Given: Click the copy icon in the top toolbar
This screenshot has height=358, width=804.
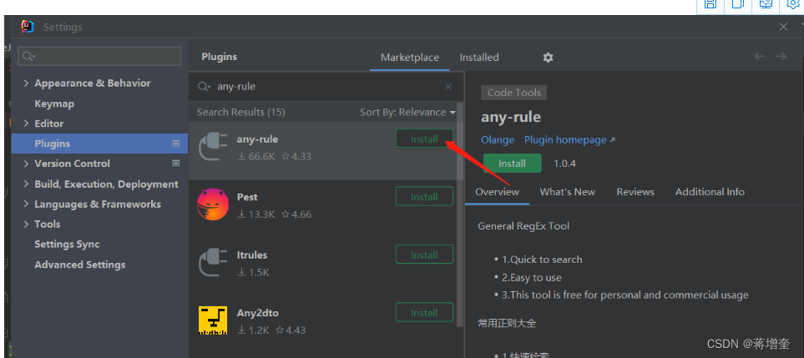Looking at the screenshot, I should pyautogui.click(x=738, y=4).
